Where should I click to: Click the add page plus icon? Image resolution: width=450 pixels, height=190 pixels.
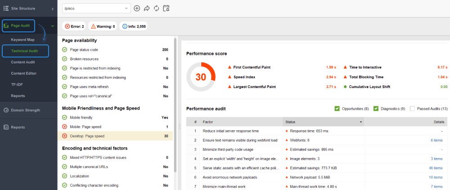(137, 9)
